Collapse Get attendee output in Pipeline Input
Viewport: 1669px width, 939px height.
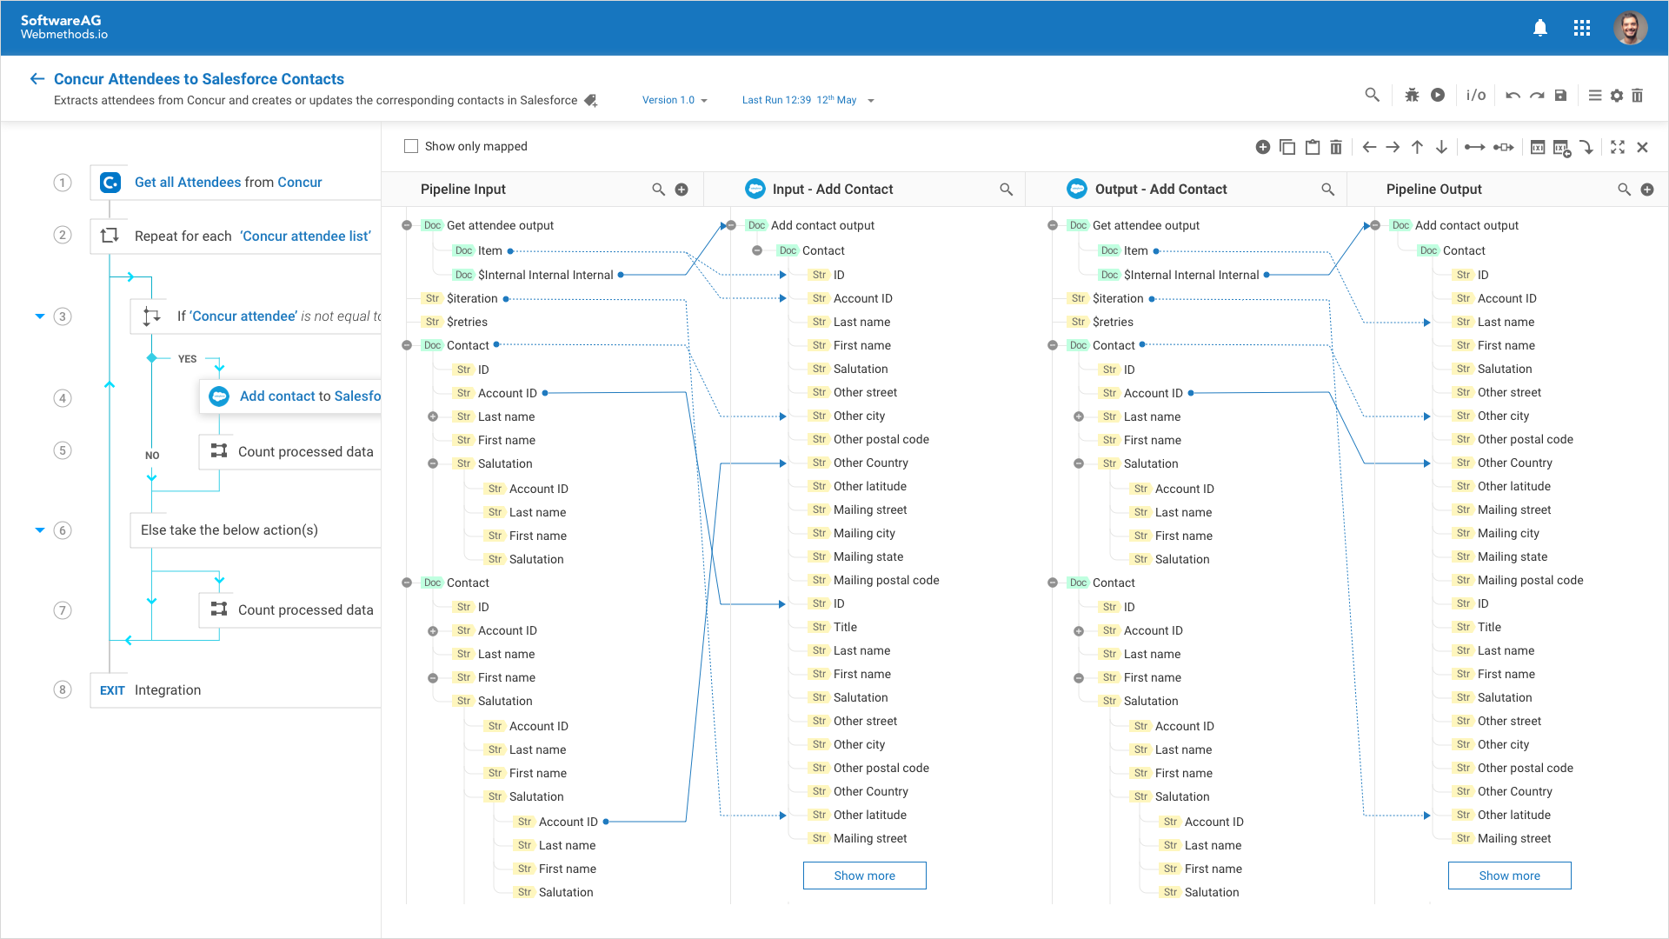click(407, 225)
